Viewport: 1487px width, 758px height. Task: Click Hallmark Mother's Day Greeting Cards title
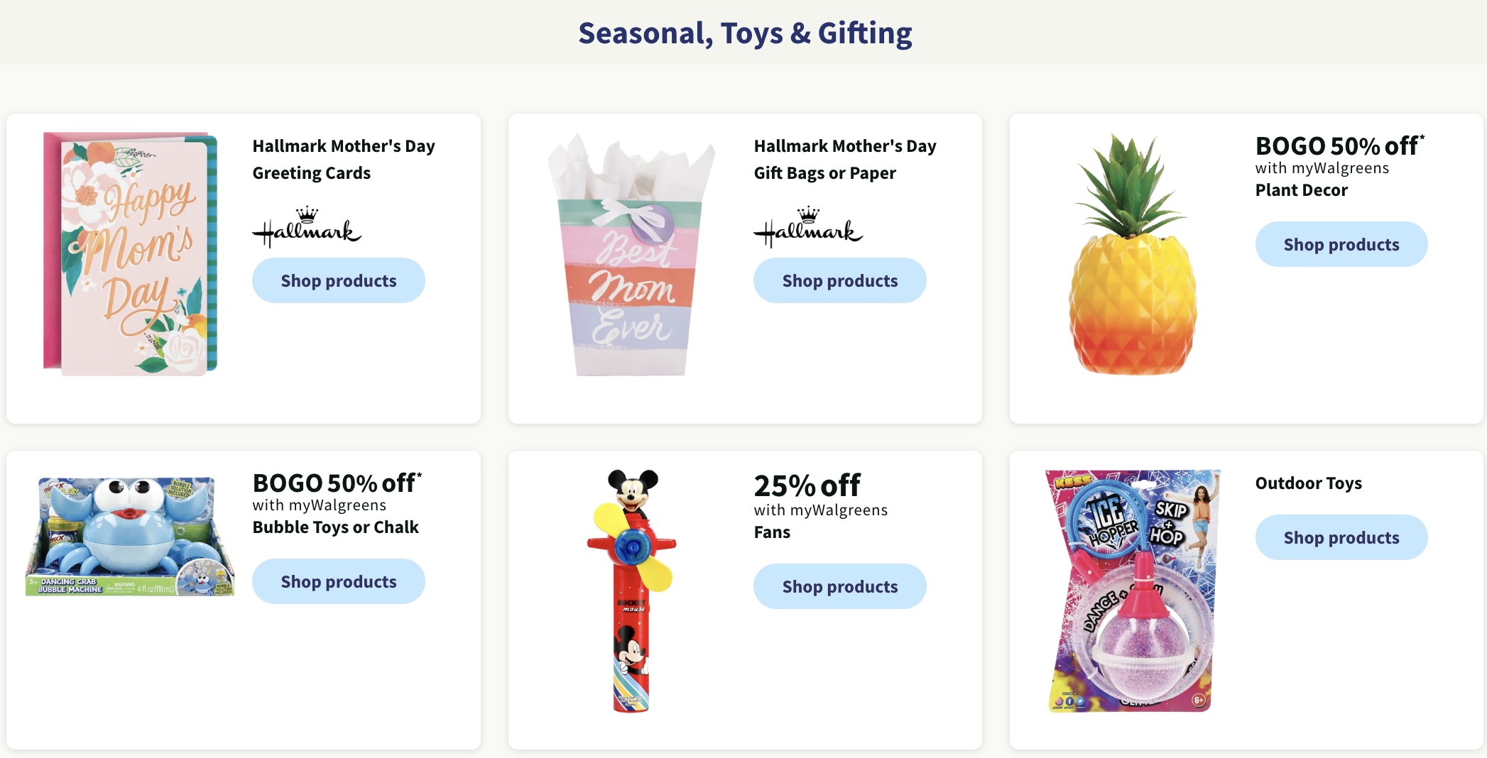coord(344,159)
